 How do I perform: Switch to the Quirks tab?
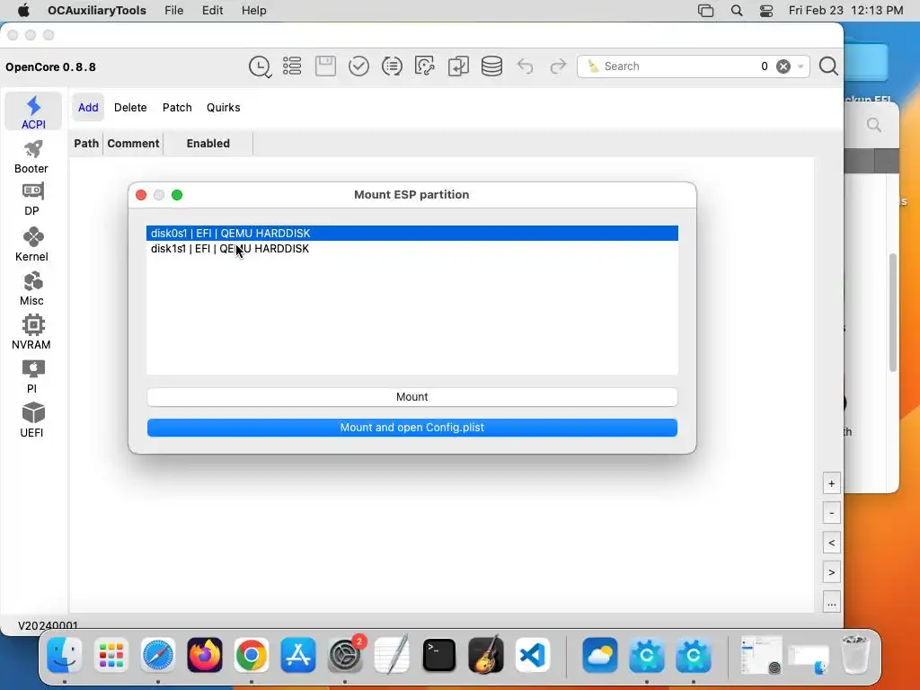[224, 108]
